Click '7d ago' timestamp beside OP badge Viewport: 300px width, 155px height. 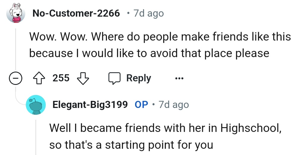click(174, 105)
